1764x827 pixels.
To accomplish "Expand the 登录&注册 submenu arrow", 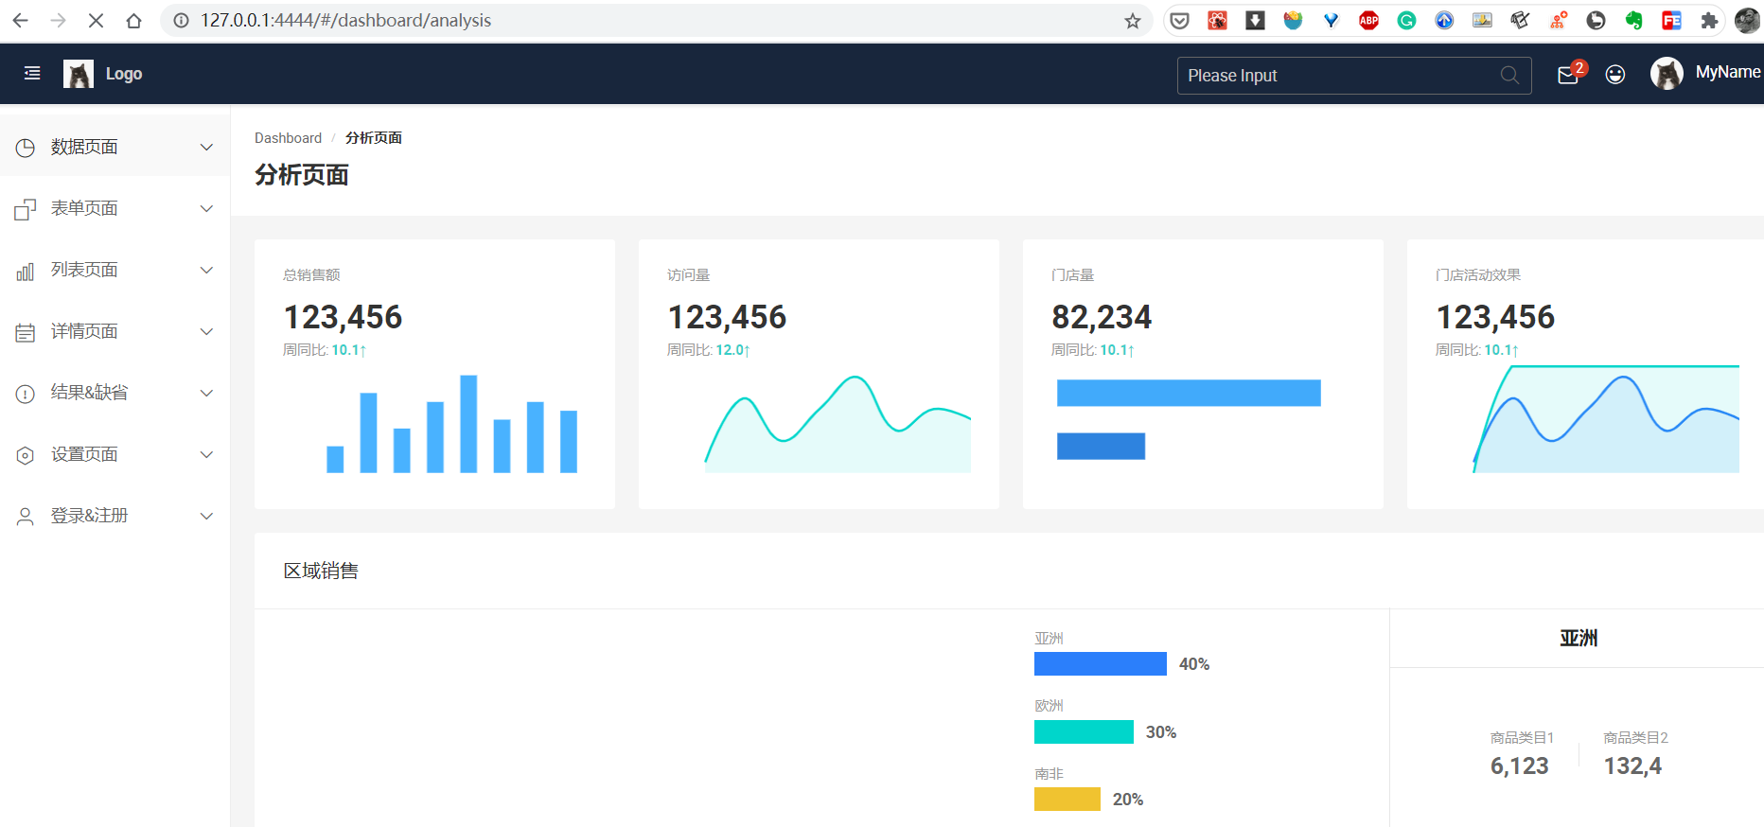I will [x=206, y=516].
